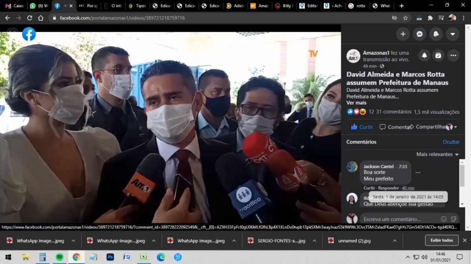Screen dimensions: 471x264
Task: Reply to Jackson Cantel's comment
Action: 388,188
